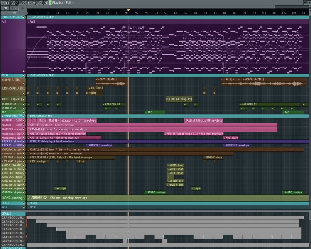This screenshot has width=311, height=249.
Task: Open menu of MASTER Filtrator 2 - CutOff envelope clip
Action: click(28, 125)
